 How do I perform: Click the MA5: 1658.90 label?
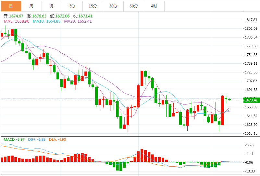click(17, 21)
